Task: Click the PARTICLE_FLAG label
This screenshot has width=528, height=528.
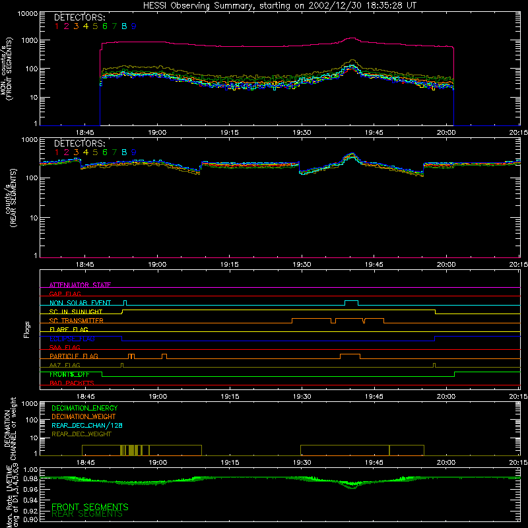Action: [74, 356]
